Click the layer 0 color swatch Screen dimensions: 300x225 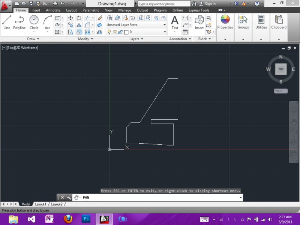tap(126, 32)
